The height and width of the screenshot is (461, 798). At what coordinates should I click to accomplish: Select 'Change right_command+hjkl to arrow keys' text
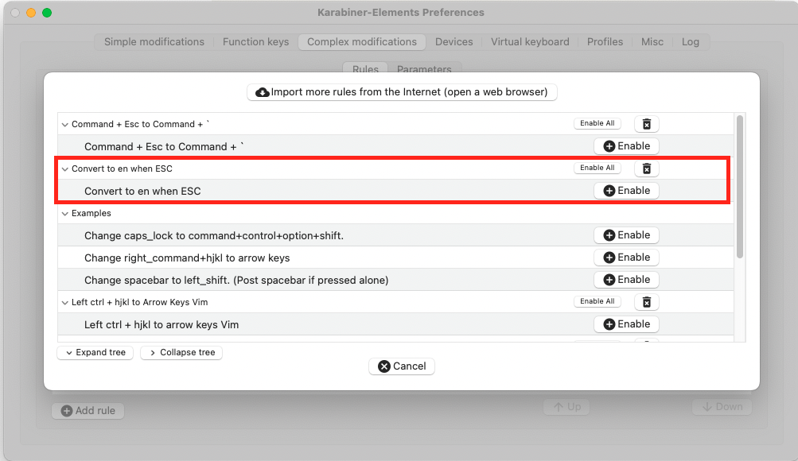pyautogui.click(x=187, y=258)
